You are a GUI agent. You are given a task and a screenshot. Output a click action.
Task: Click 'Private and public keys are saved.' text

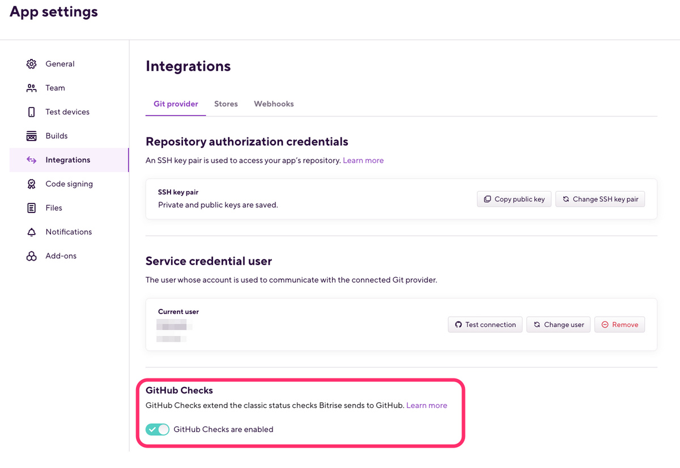[218, 205]
